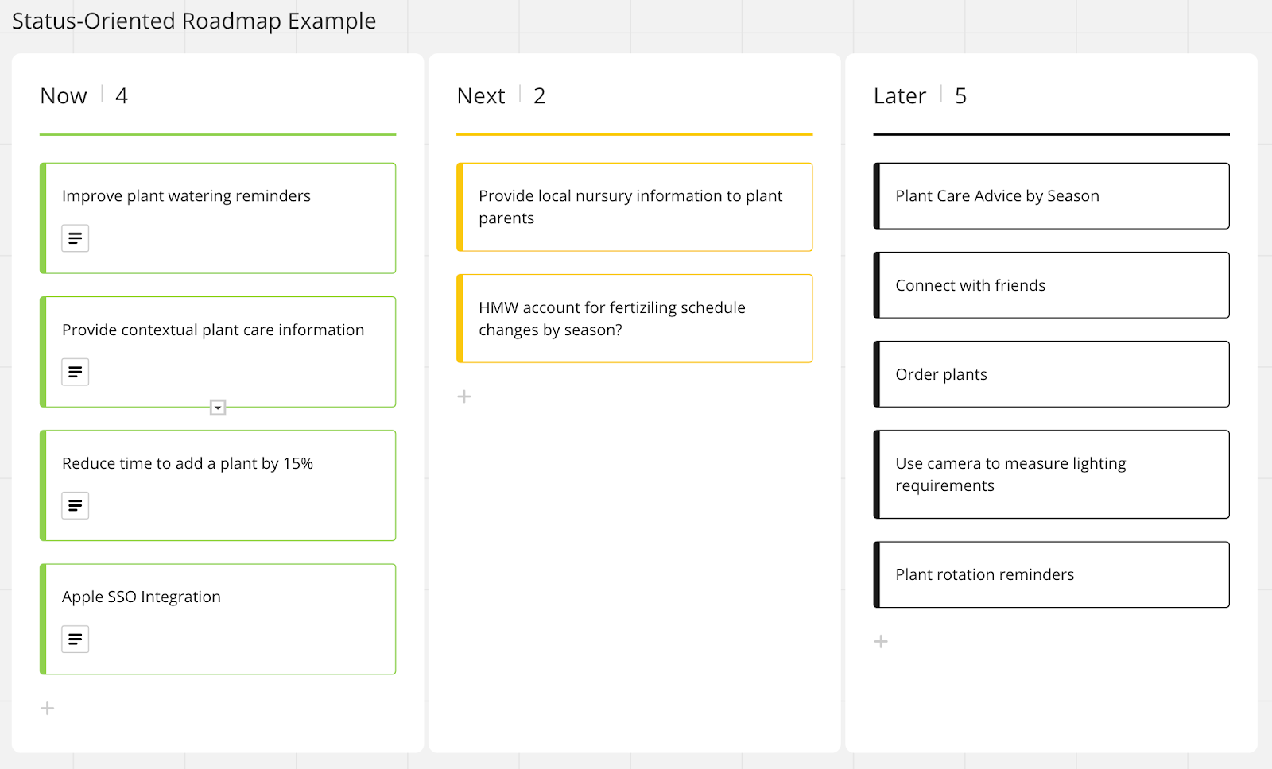1272x769 pixels.
Task: Select the Next column header
Action: click(481, 96)
